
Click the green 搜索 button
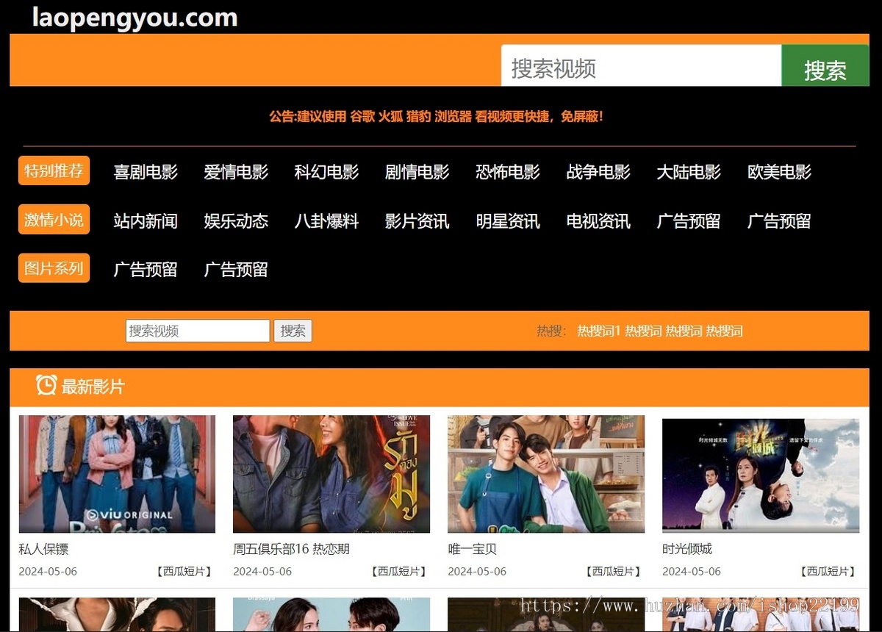(x=825, y=67)
